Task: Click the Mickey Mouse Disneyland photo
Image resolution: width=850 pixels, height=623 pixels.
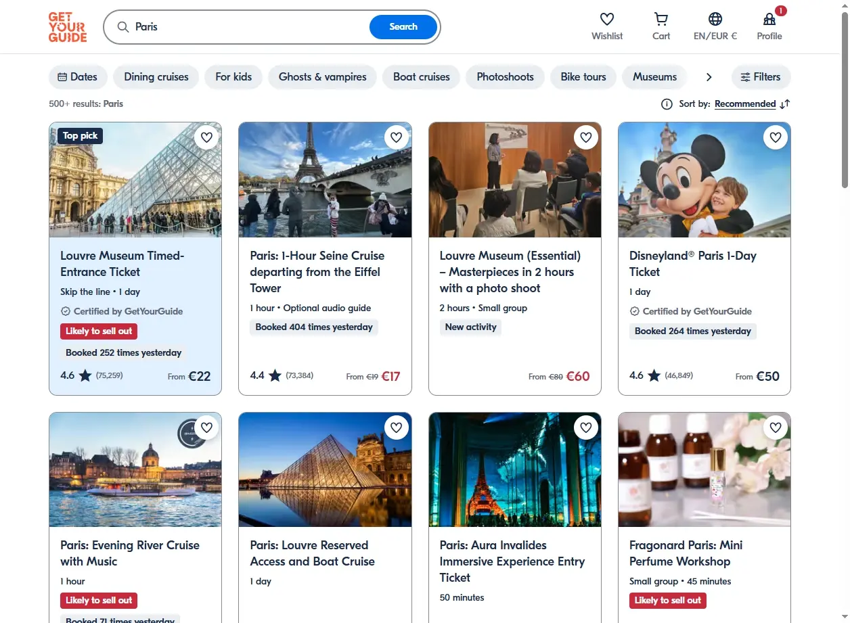Action: click(704, 180)
